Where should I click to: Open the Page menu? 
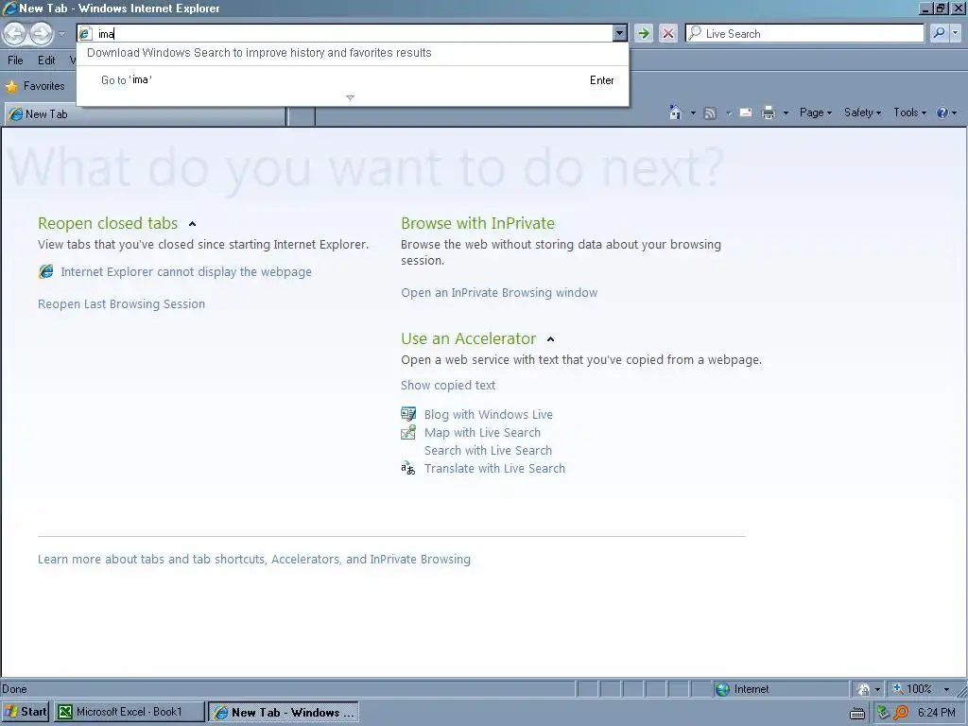tap(816, 112)
